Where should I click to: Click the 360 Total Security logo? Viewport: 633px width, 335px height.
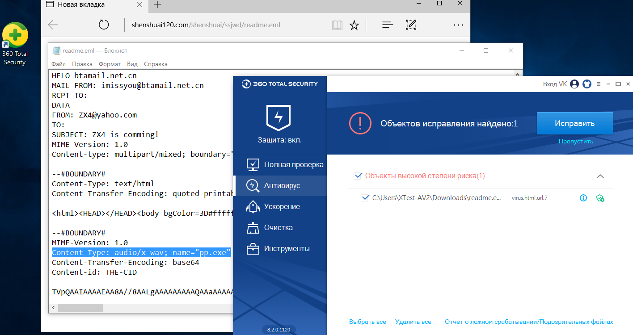(x=280, y=84)
